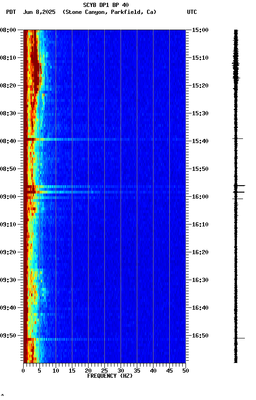This screenshot has height=400, width=256.
Task: Click the '15:40' UTC time label
Action: (200, 141)
